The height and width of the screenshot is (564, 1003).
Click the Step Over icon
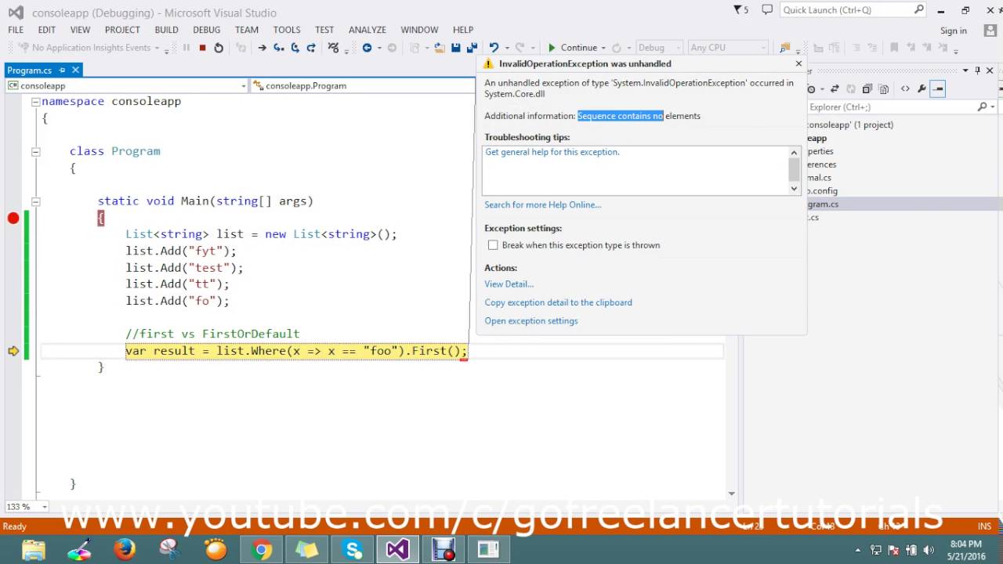point(295,48)
